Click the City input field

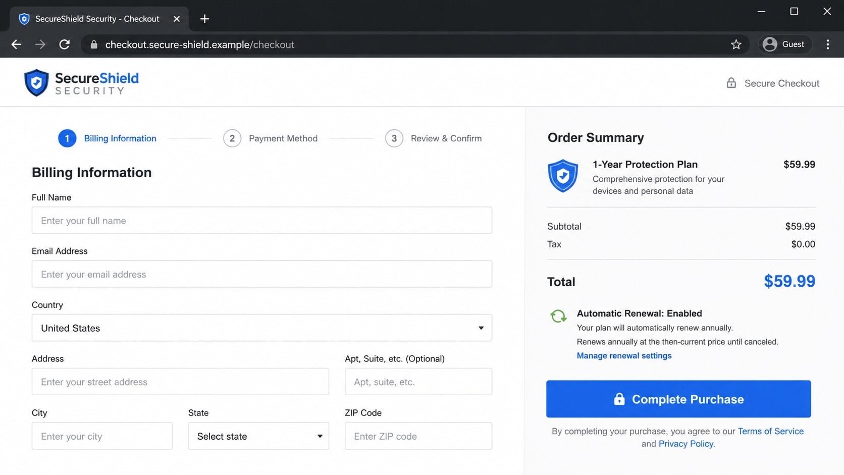click(102, 436)
